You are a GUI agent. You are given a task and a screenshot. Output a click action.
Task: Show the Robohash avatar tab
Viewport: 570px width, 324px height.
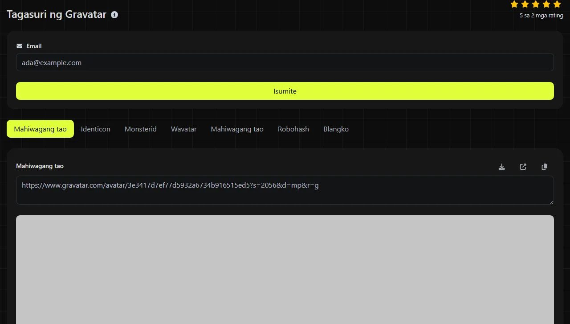click(x=293, y=129)
